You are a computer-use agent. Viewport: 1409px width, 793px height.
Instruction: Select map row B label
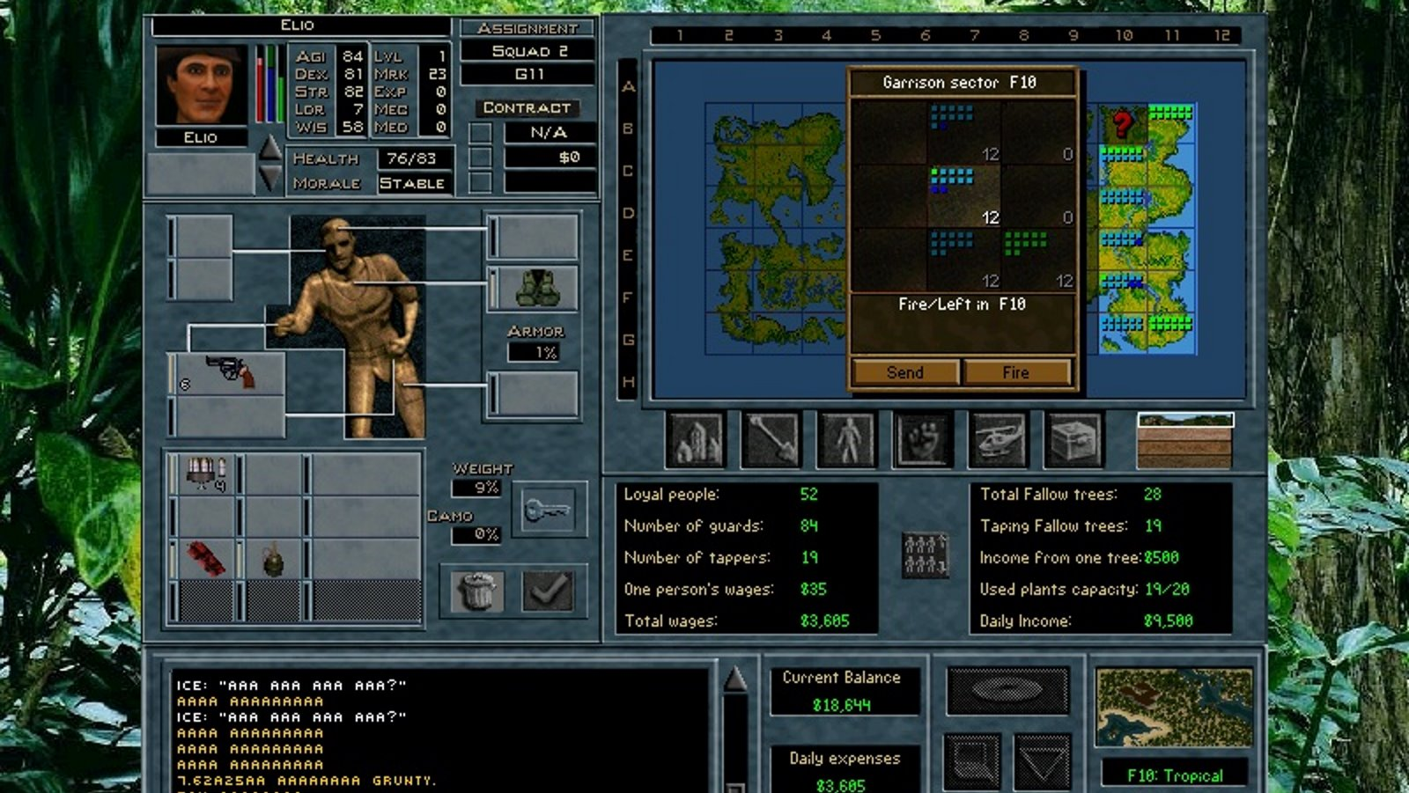[628, 128]
